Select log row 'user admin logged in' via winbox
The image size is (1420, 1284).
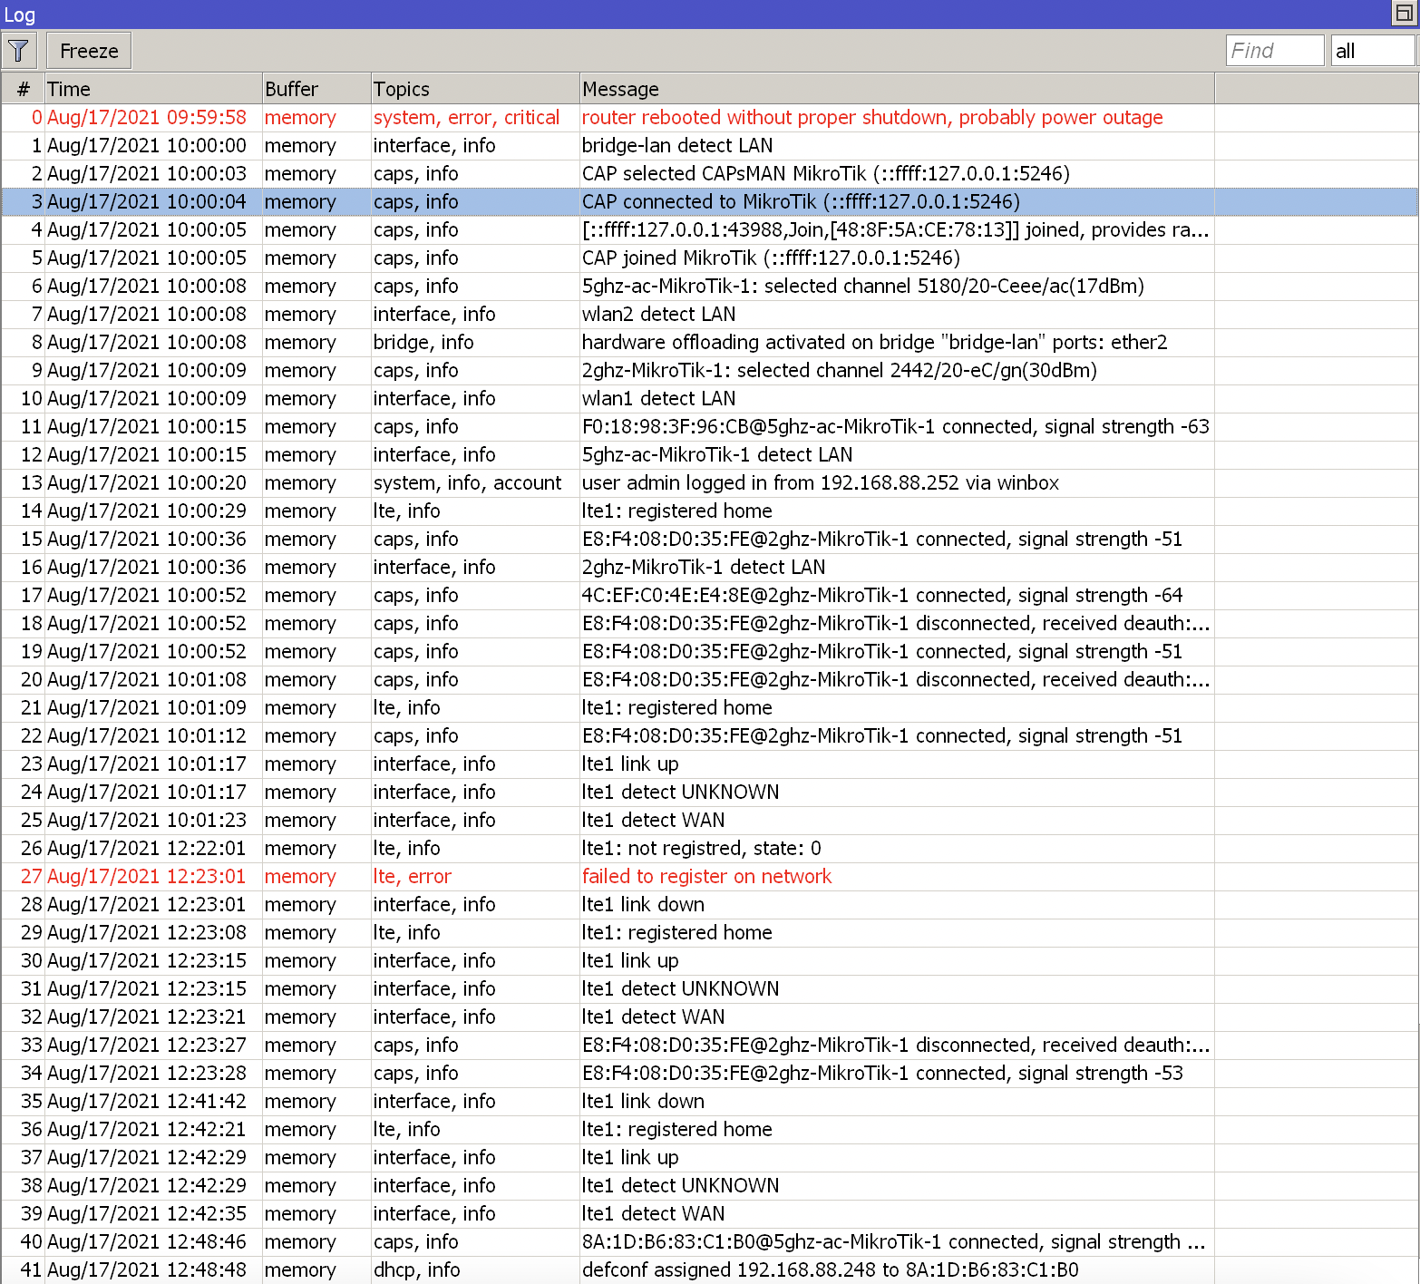[635, 482]
